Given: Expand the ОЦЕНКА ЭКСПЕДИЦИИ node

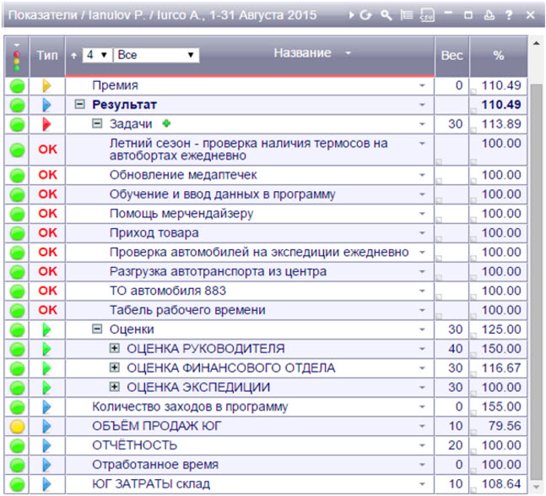Looking at the screenshot, I should click(115, 386).
